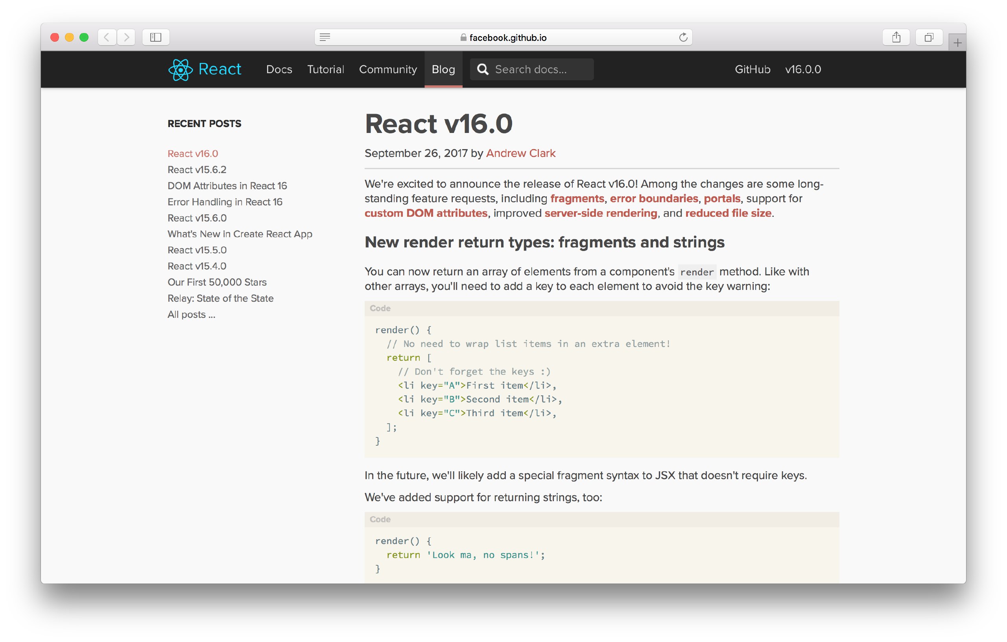The image size is (1007, 642).
Task: Click the v16.0.0 version link
Action: click(x=803, y=69)
